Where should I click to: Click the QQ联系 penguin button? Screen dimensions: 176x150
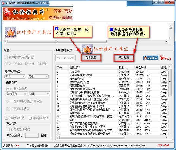click(x=151, y=58)
